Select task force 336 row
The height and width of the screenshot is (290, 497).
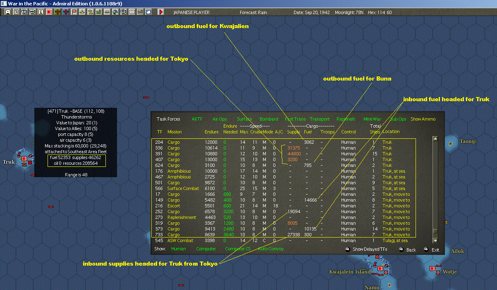283,148
